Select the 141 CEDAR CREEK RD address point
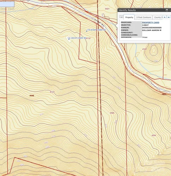This screenshot has width=171, height=176. click(69, 39)
